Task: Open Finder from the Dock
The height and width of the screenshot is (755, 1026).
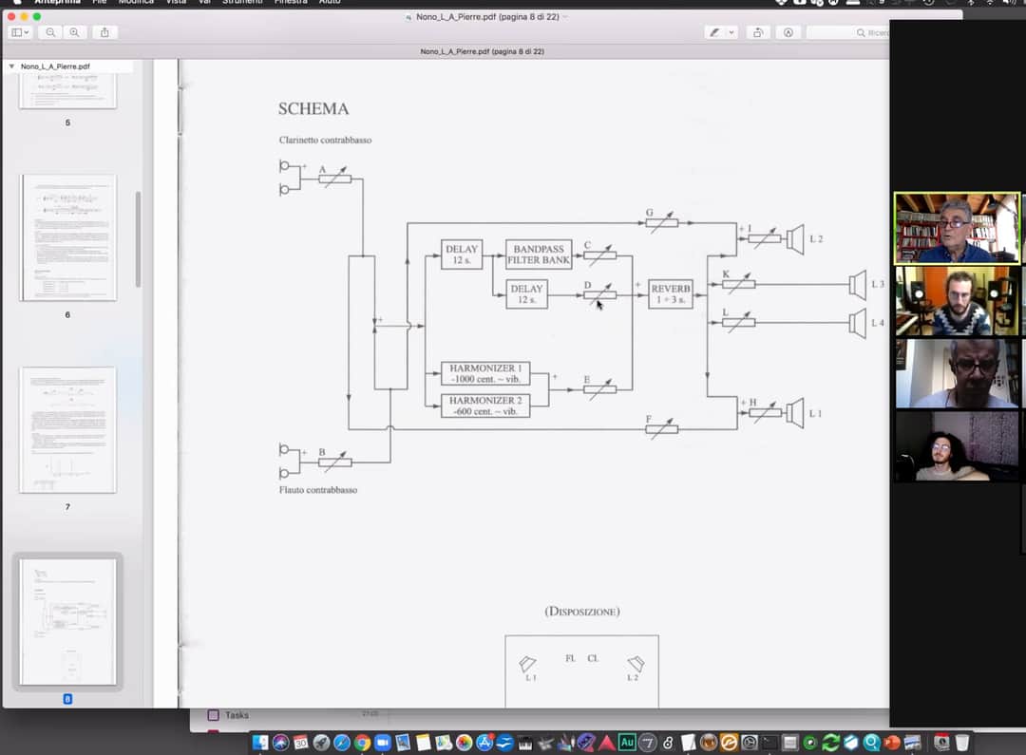Action: 260,742
